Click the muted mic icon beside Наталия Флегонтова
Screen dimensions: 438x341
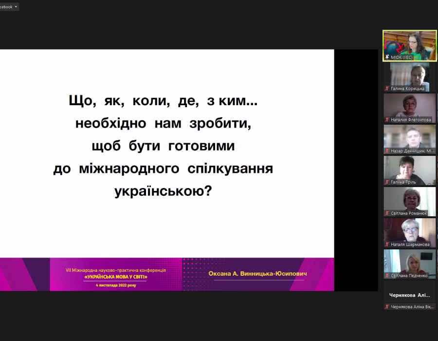click(x=387, y=120)
